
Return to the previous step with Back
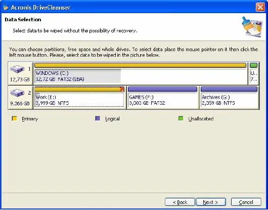[180, 202]
